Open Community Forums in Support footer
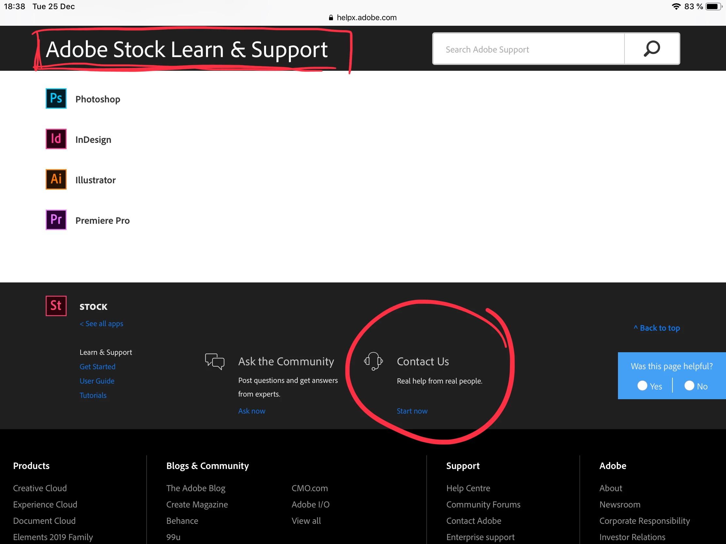The image size is (726, 544). 483,504
